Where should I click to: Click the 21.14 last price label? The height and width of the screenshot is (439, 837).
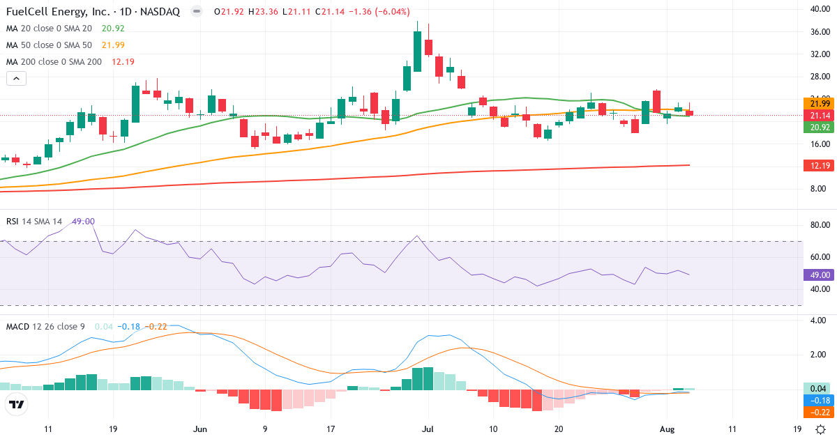click(819, 115)
